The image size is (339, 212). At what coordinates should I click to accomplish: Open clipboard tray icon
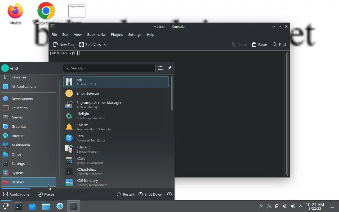point(277,206)
